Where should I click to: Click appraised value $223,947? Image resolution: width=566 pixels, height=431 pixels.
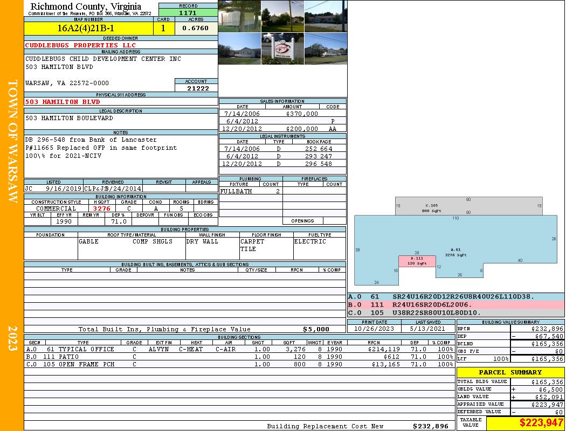click(x=547, y=405)
